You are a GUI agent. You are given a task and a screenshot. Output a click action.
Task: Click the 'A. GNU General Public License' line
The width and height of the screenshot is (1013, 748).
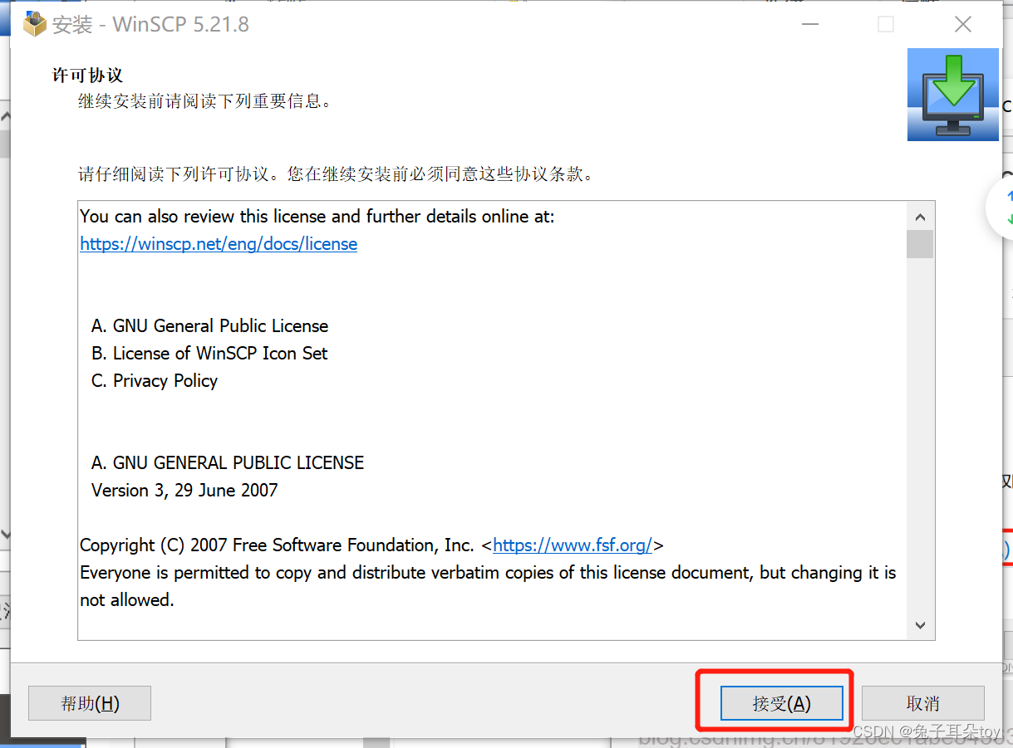[209, 326]
